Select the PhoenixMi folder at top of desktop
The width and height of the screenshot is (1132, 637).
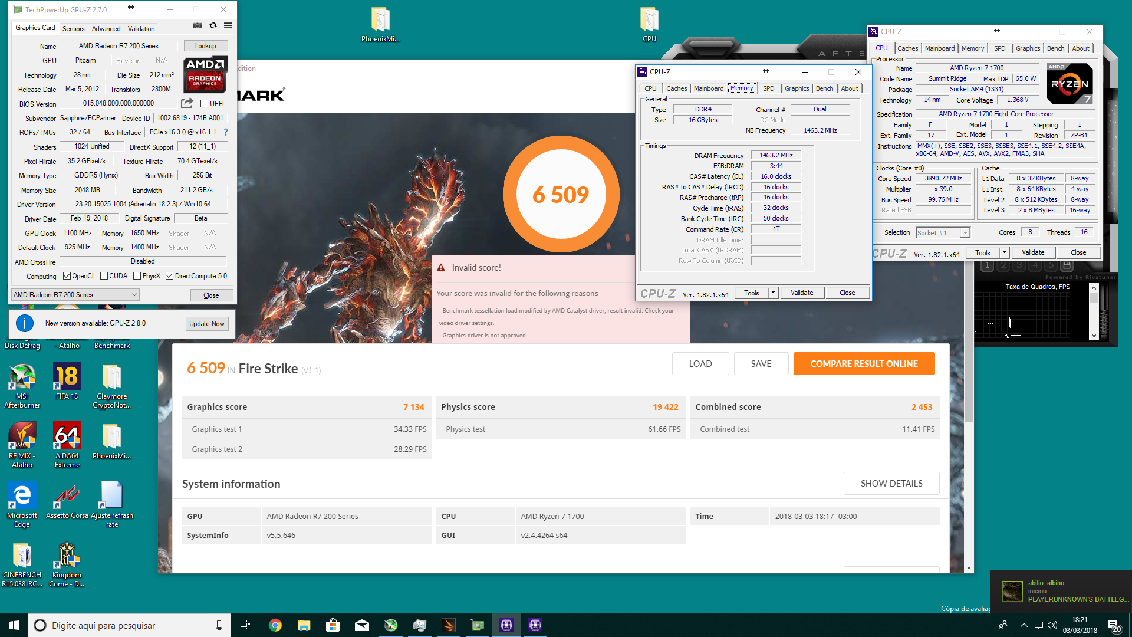(x=380, y=25)
